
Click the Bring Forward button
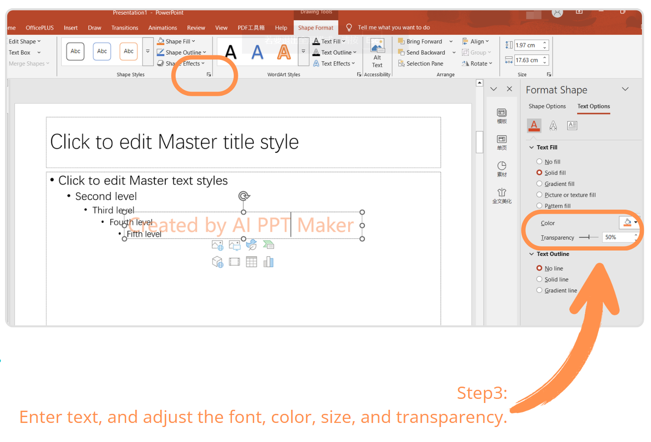(x=420, y=41)
